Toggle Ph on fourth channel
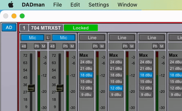Screen dimensions: 182x111 coord(125,46)
